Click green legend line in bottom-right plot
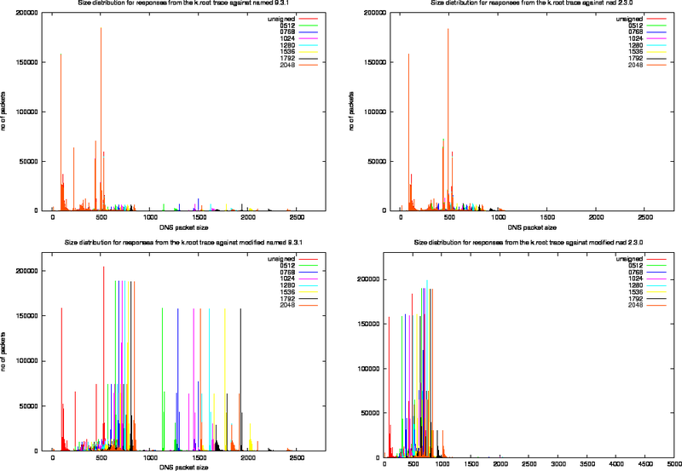 pos(656,266)
